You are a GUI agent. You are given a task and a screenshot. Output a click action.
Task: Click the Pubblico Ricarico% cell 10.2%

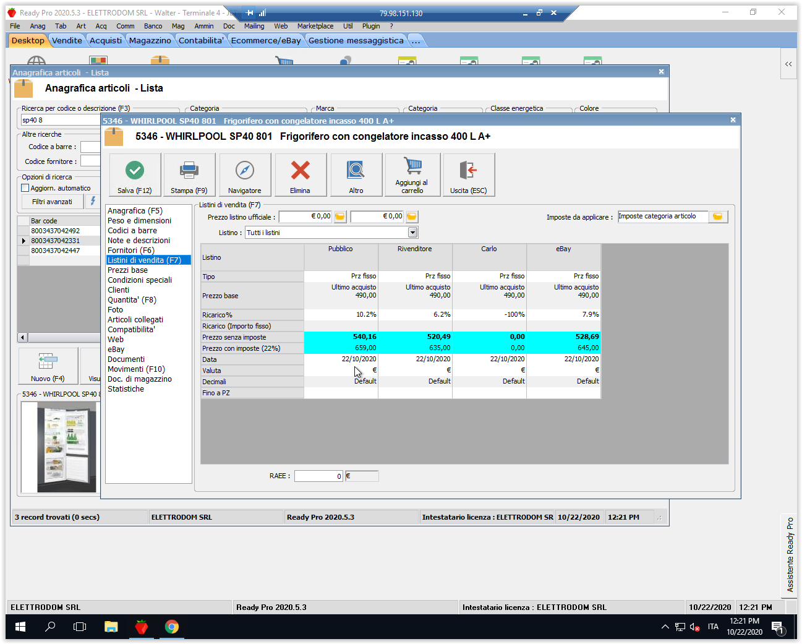click(341, 315)
